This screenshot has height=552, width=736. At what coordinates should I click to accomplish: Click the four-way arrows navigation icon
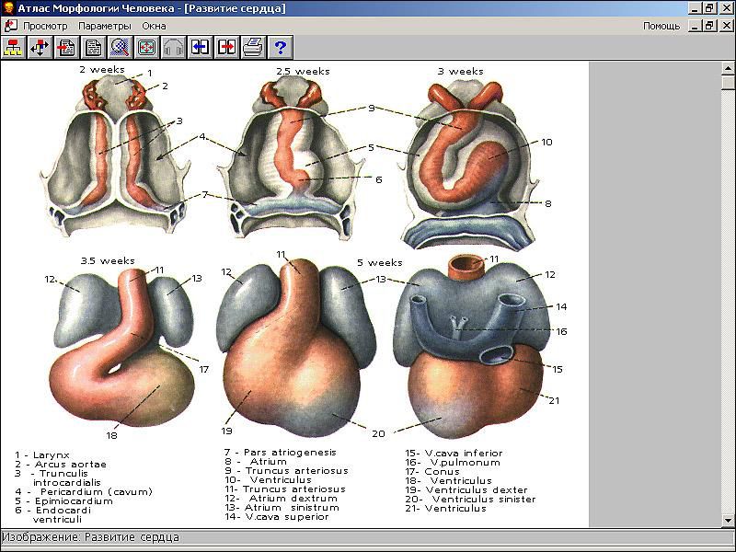40,47
